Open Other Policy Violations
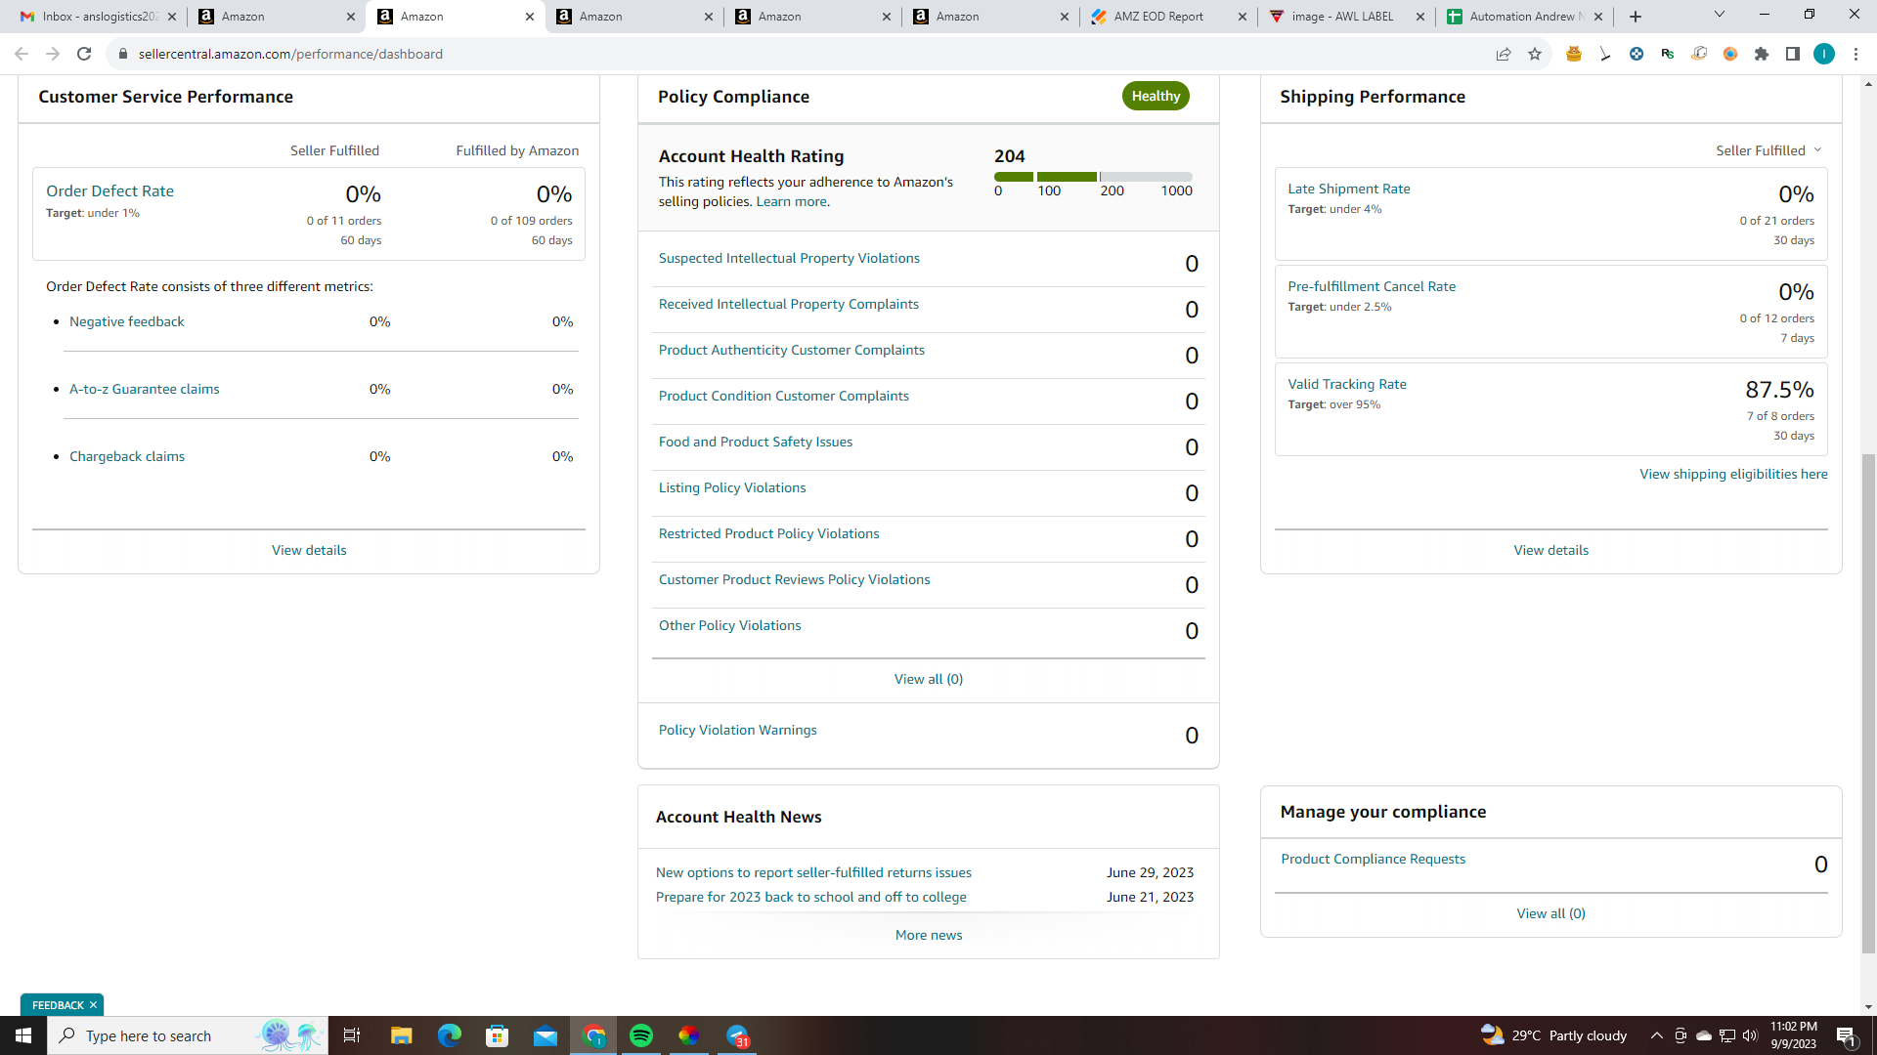This screenshot has width=1877, height=1055. 730,625
